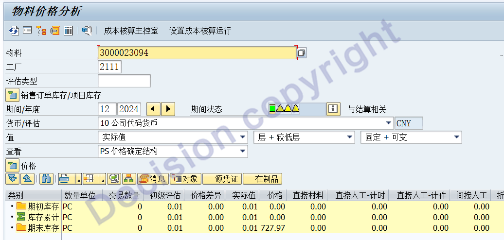Click the 源凭证 button
This screenshot has width=504, height=240.
(x=222, y=179)
